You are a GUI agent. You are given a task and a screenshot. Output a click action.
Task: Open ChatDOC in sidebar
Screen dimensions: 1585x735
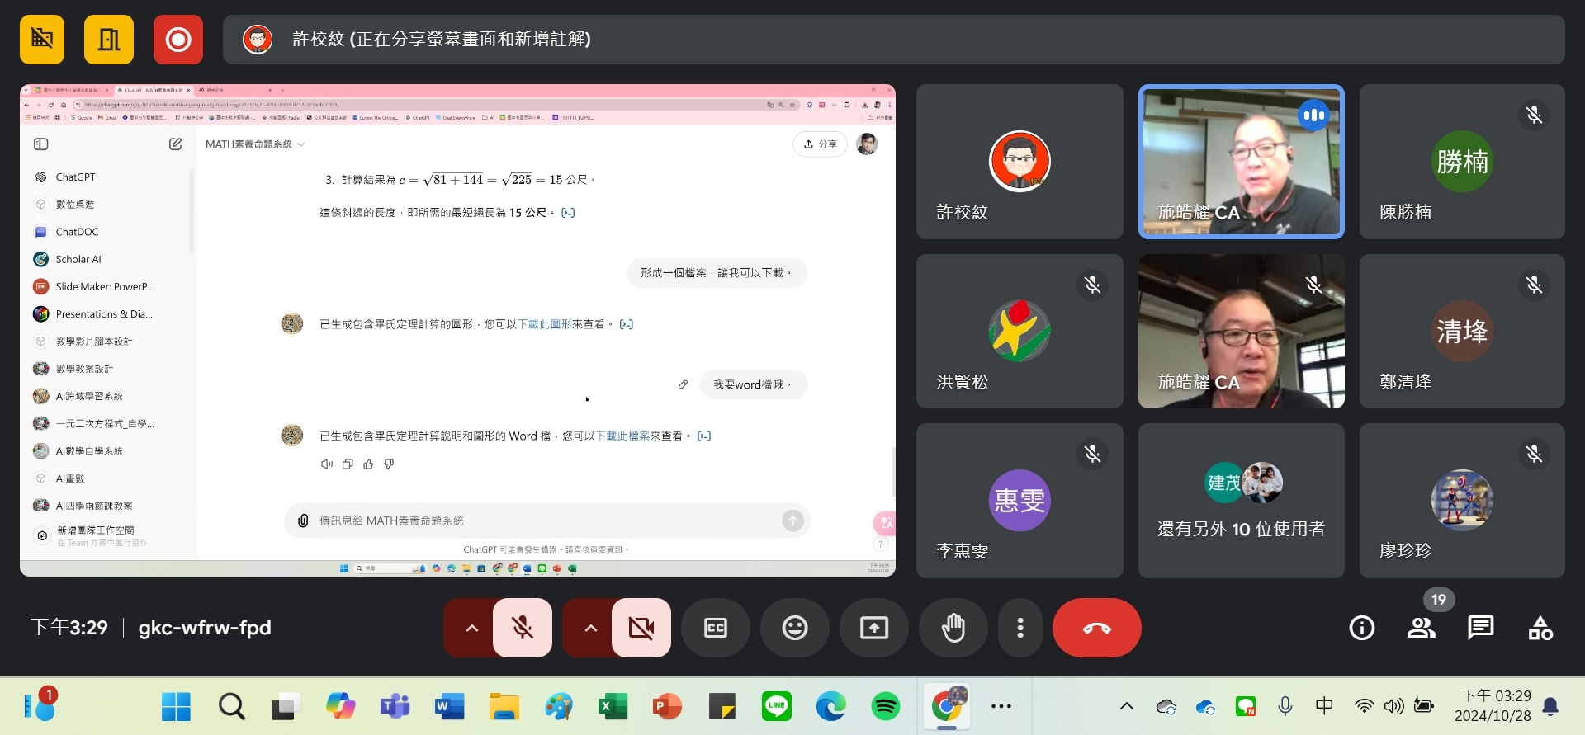pyautogui.click(x=77, y=232)
